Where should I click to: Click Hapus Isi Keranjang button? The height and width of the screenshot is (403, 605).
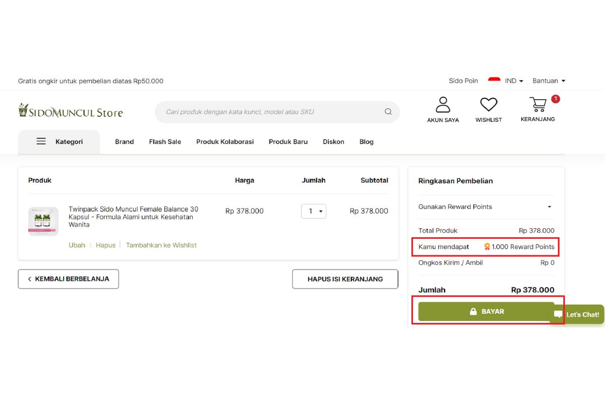[x=345, y=279]
